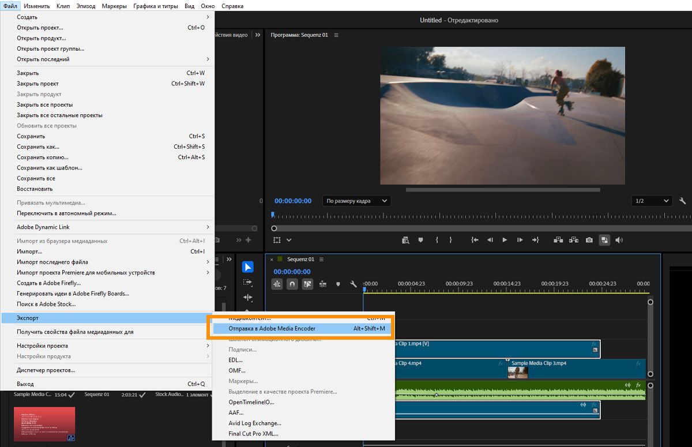Open Program monitor settings wrench

[683, 201]
